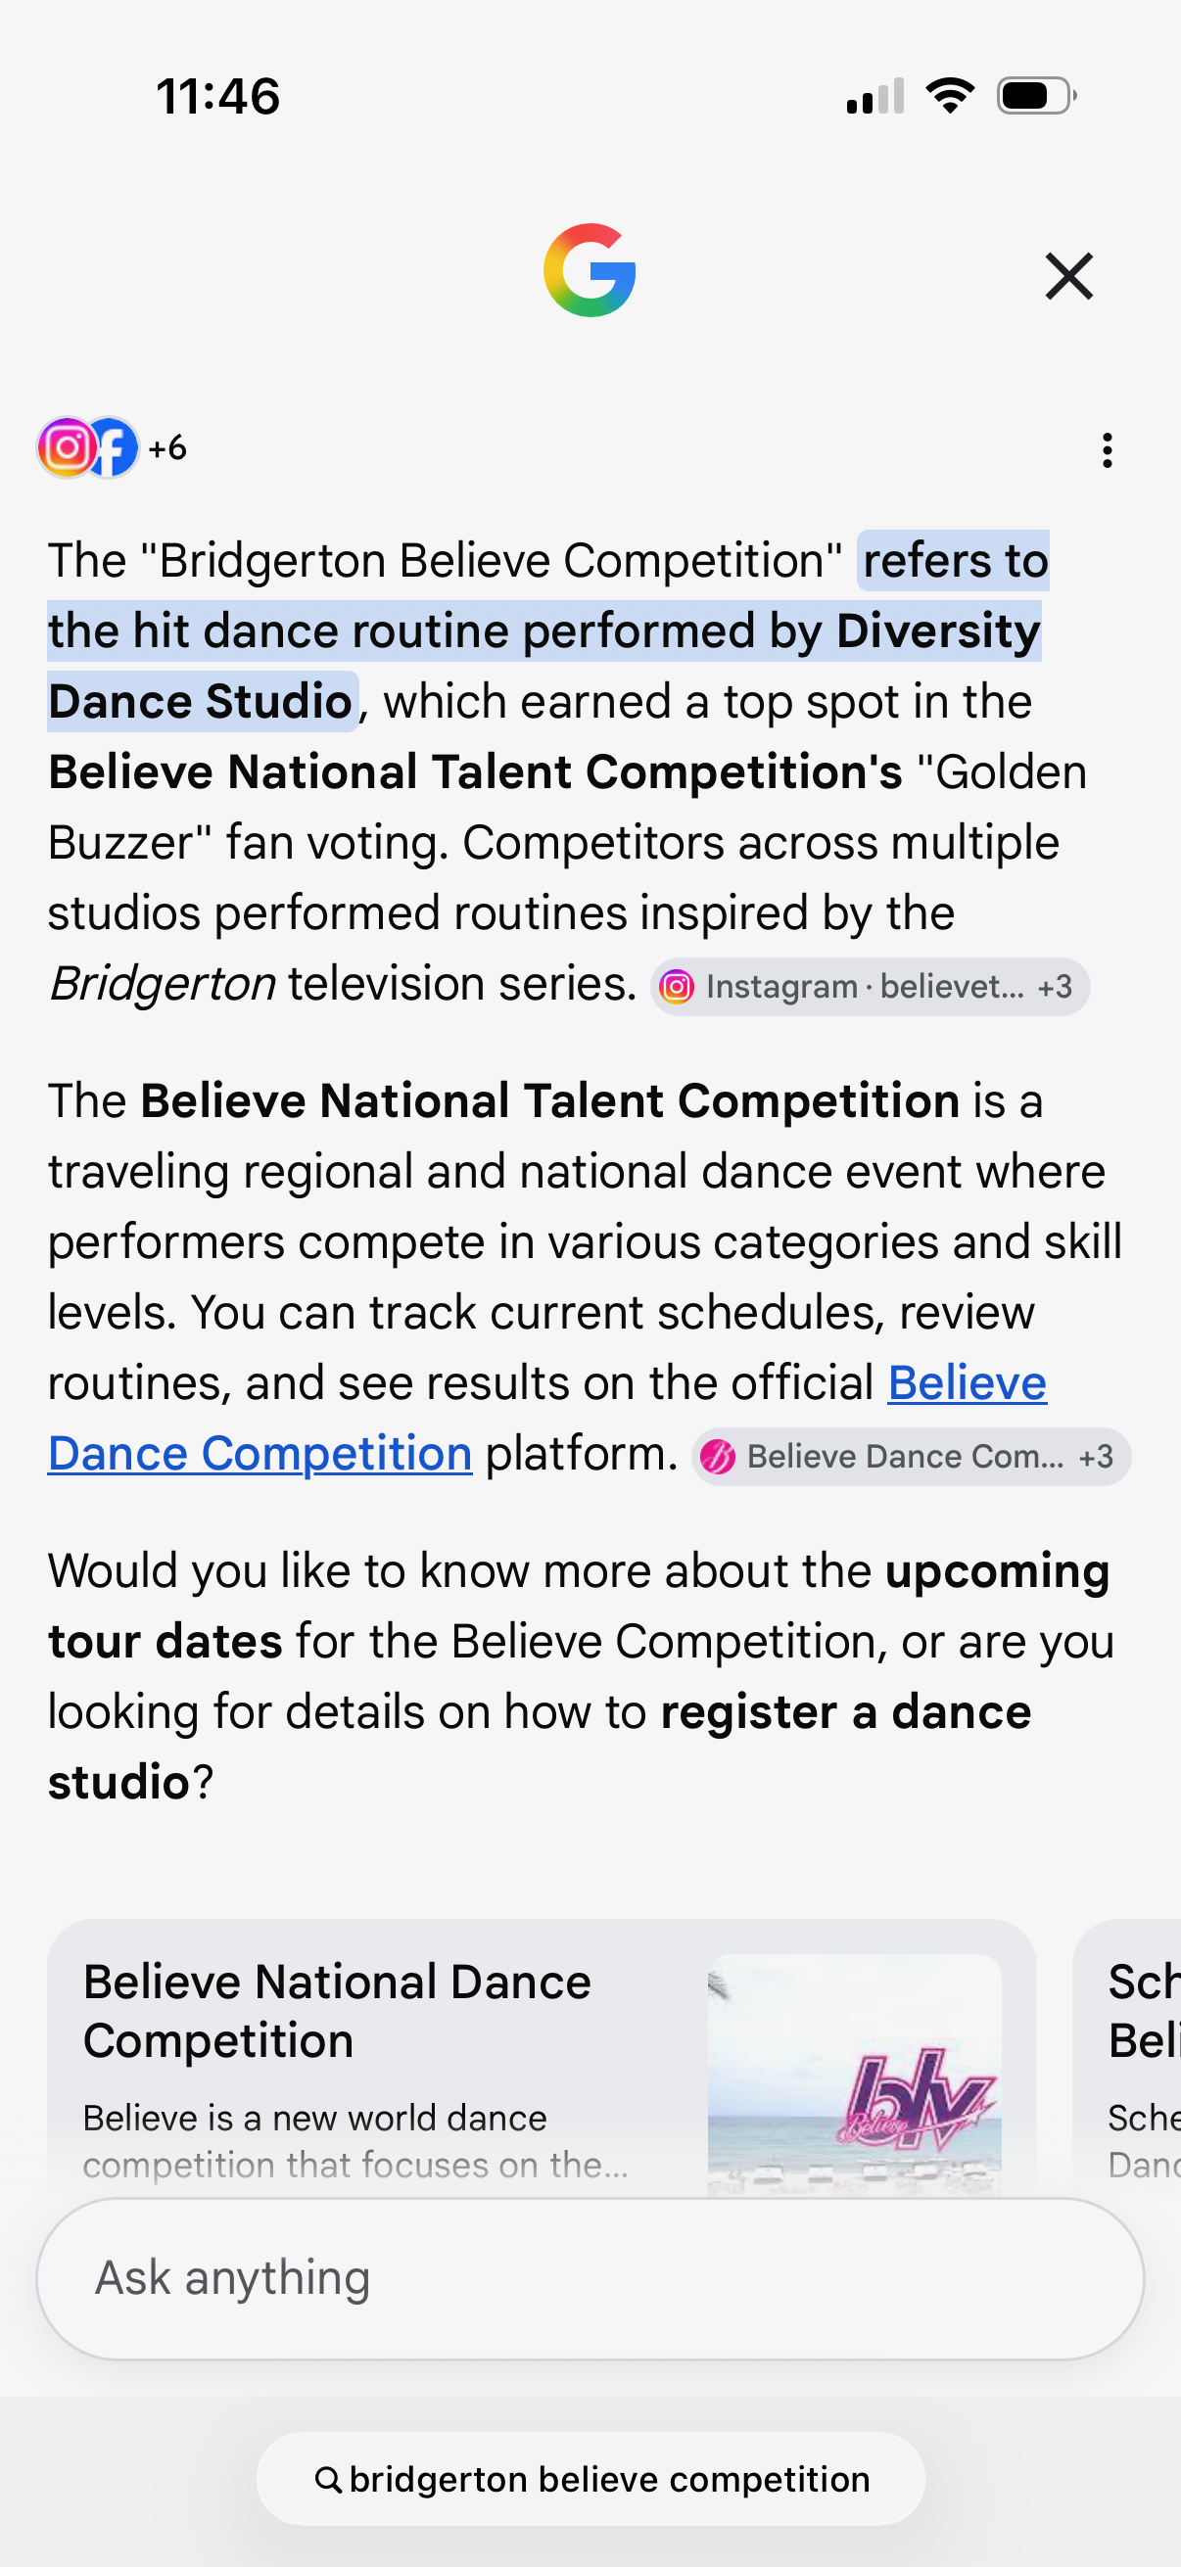This screenshot has width=1181, height=2567.
Task: Follow the Believe Dance Competition link
Action: [546, 1418]
